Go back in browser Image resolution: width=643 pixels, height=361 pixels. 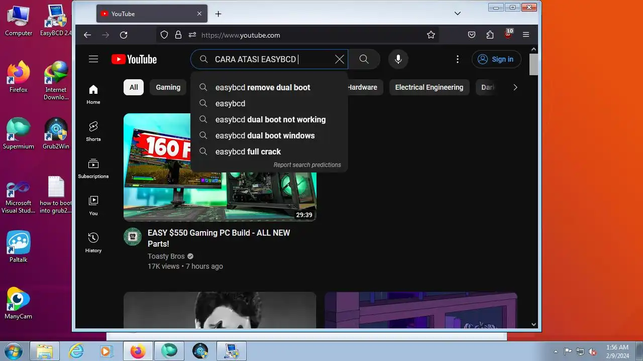click(x=87, y=35)
